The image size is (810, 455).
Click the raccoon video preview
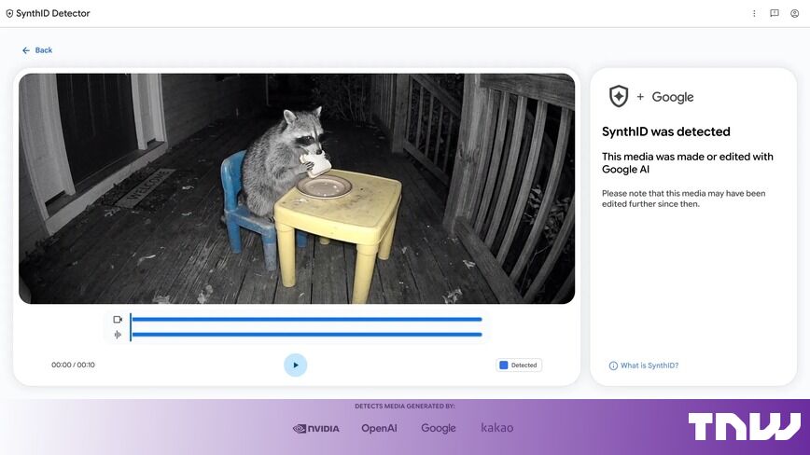pos(297,188)
